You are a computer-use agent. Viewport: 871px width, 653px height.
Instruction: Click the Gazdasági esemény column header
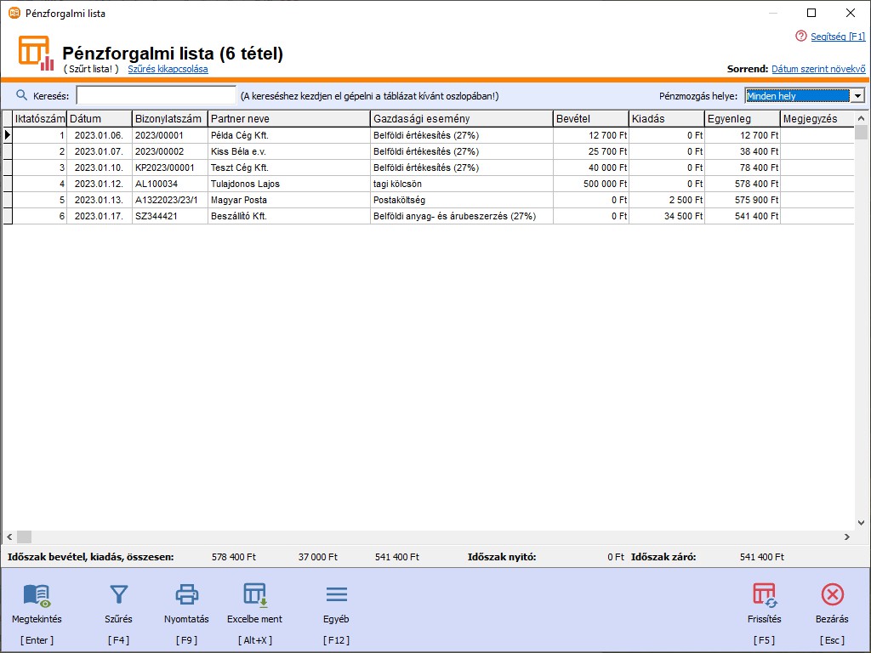(x=461, y=119)
